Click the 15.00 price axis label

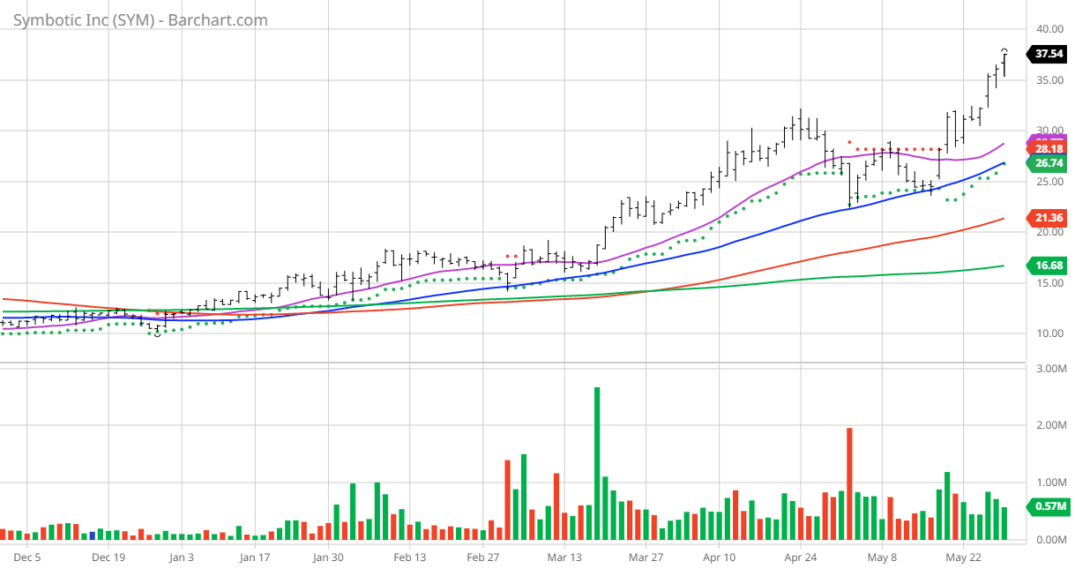tap(1049, 283)
